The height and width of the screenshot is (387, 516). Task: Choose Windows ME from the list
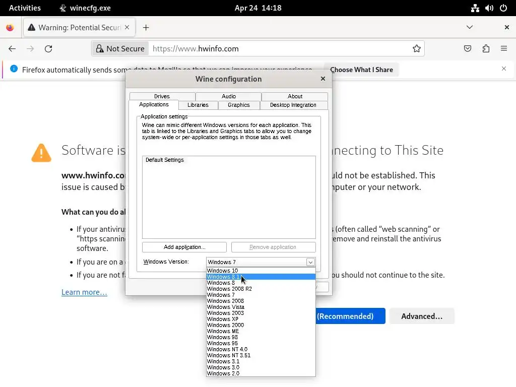pyautogui.click(x=261, y=332)
